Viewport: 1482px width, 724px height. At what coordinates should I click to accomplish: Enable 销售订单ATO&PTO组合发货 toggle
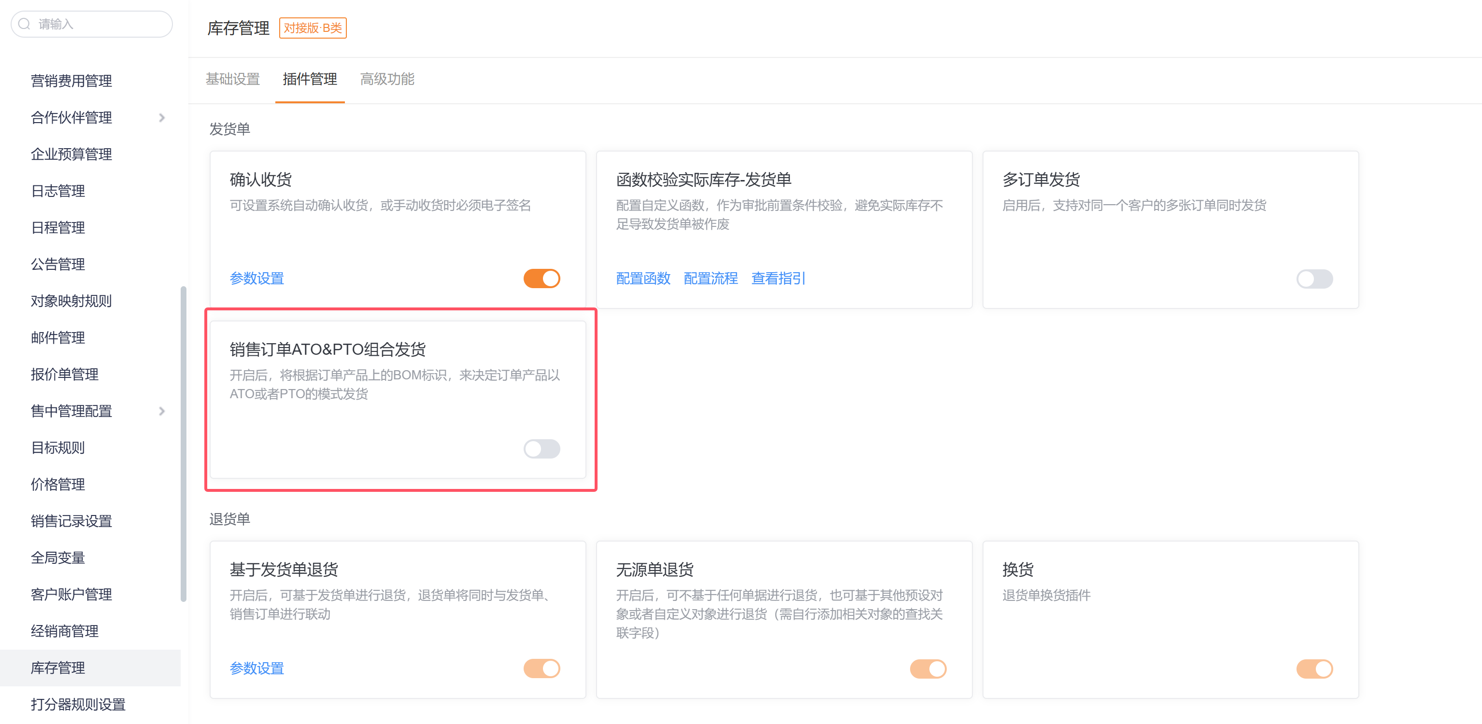coord(541,448)
